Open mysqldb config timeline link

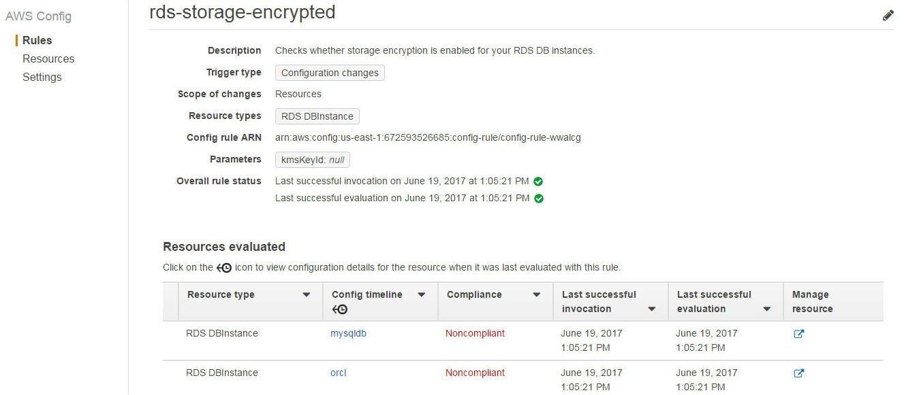coord(348,334)
